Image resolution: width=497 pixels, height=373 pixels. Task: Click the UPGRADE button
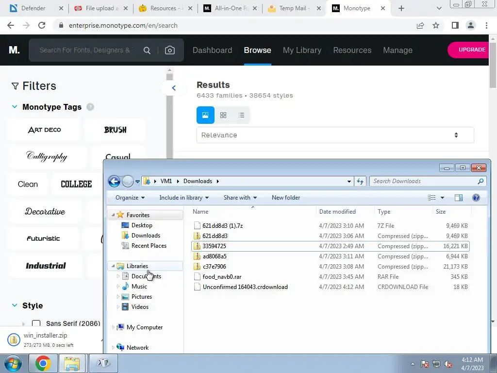(x=469, y=50)
